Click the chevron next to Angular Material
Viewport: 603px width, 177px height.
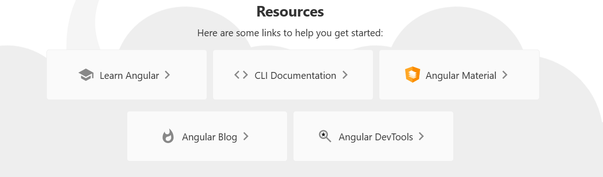click(505, 75)
